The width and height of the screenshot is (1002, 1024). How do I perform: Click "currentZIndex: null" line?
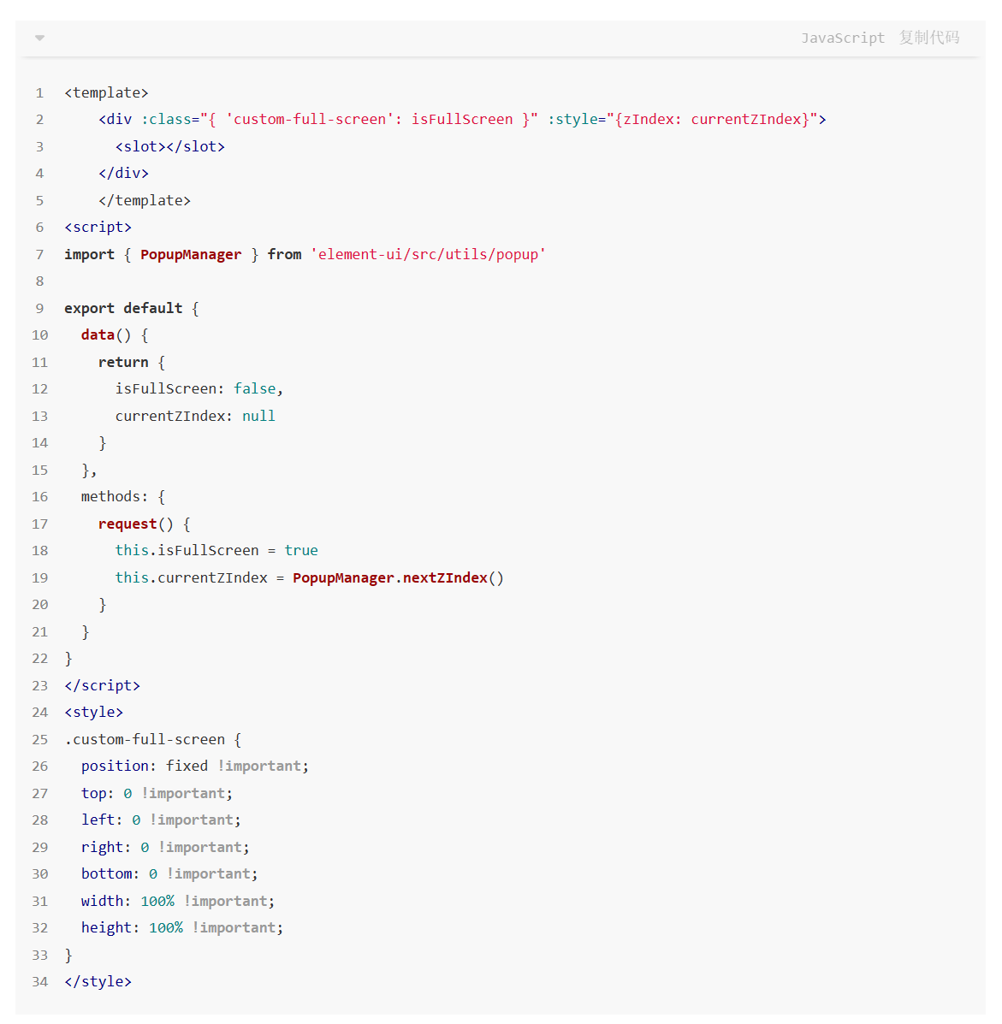tap(195, 416)
